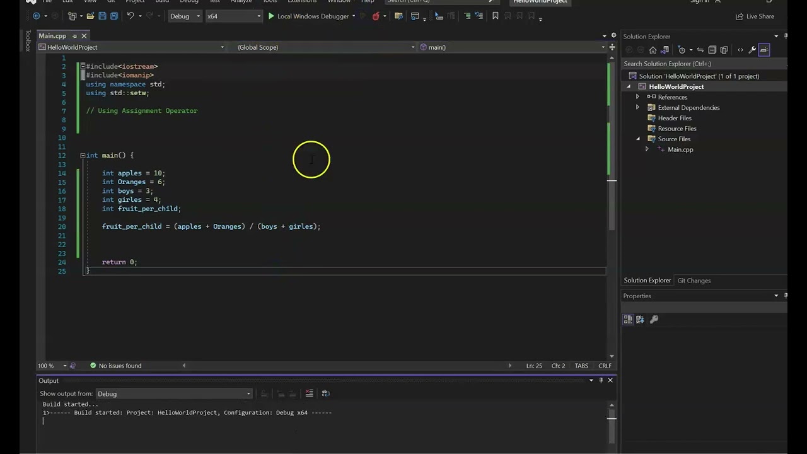The image size is (807, 454).
Task: Expand the External Dependencies node
Action: coord(637,108)
